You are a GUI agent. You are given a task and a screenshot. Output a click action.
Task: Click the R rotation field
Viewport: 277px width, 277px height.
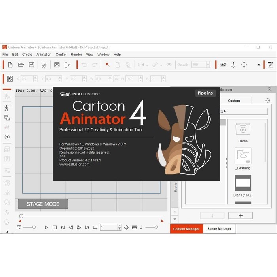tap(156, 79)
